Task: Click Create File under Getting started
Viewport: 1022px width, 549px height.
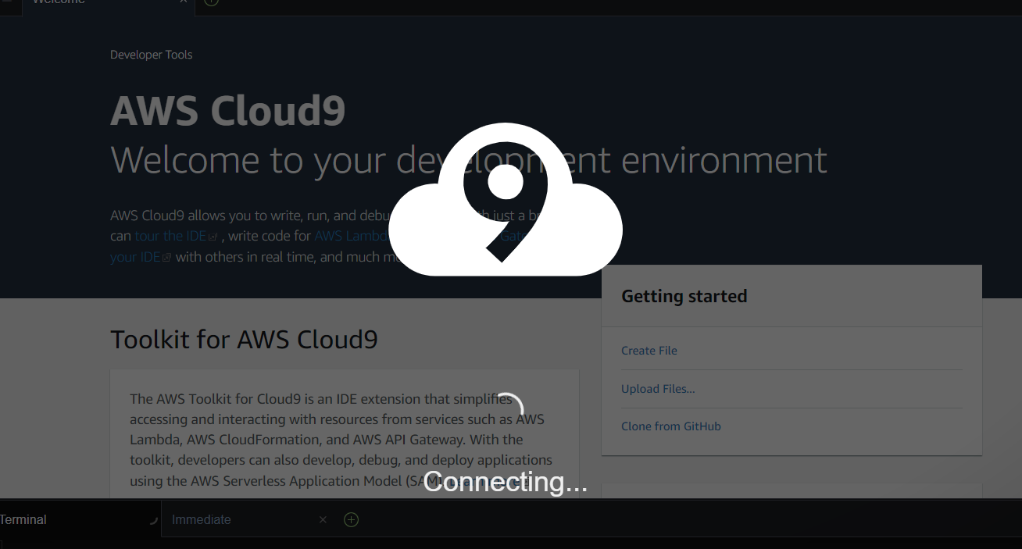Action: coord(649,351)
